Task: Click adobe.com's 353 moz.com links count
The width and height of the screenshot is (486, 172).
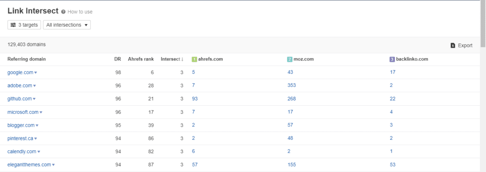Action: pyautogui.click(x=292, y=86)
